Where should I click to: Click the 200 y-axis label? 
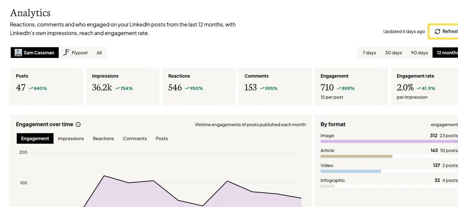[x=23, y=152]
